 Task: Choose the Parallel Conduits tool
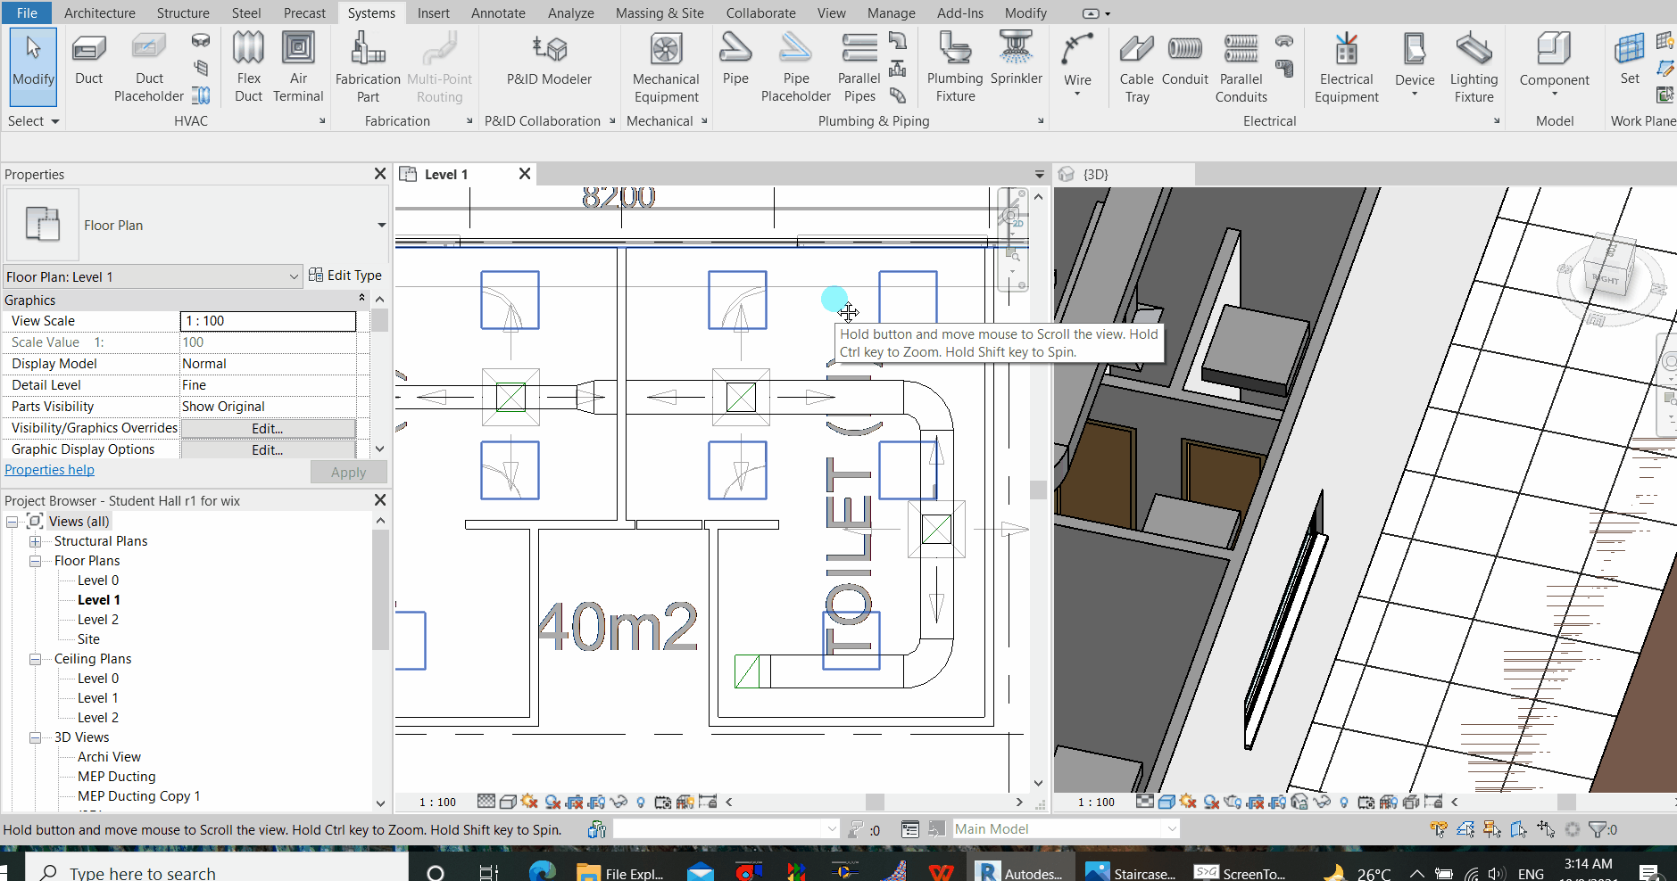tap(1241, 68)
